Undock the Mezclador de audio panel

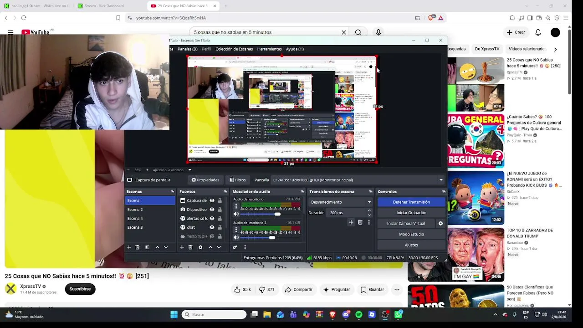302,192
